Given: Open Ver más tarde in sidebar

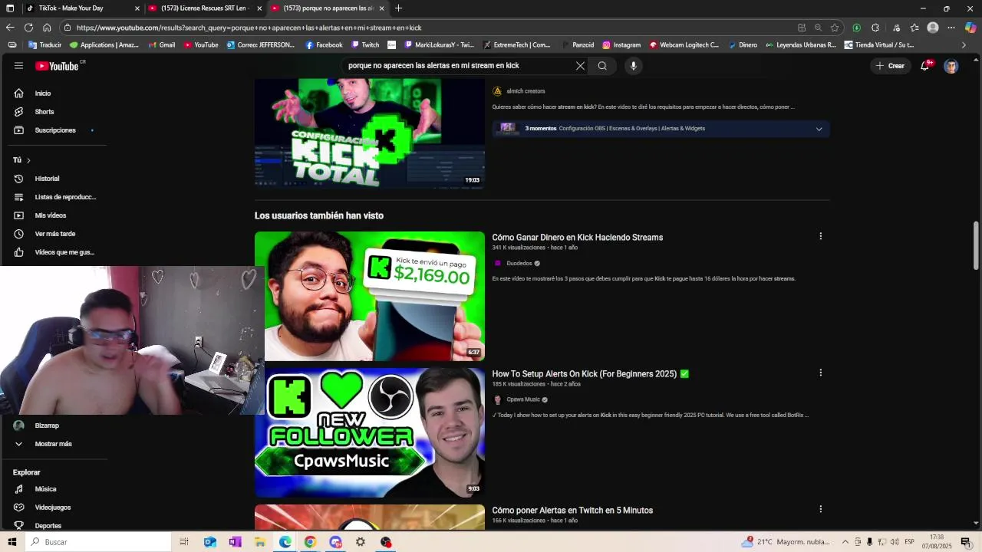Looking at the screenshot, I should pos(54,234).
